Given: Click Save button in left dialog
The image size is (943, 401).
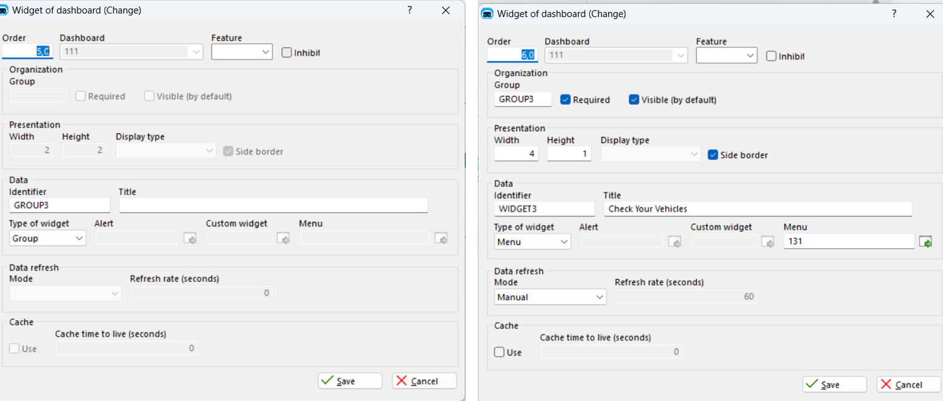Looking at the screenshot, I should 350,381.
